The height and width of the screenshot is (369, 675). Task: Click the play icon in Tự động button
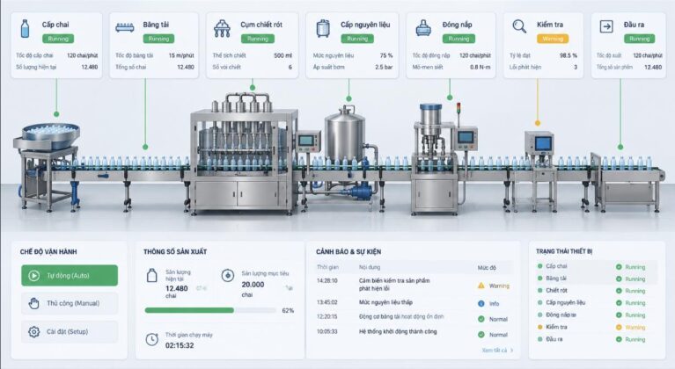coord(34,275)
